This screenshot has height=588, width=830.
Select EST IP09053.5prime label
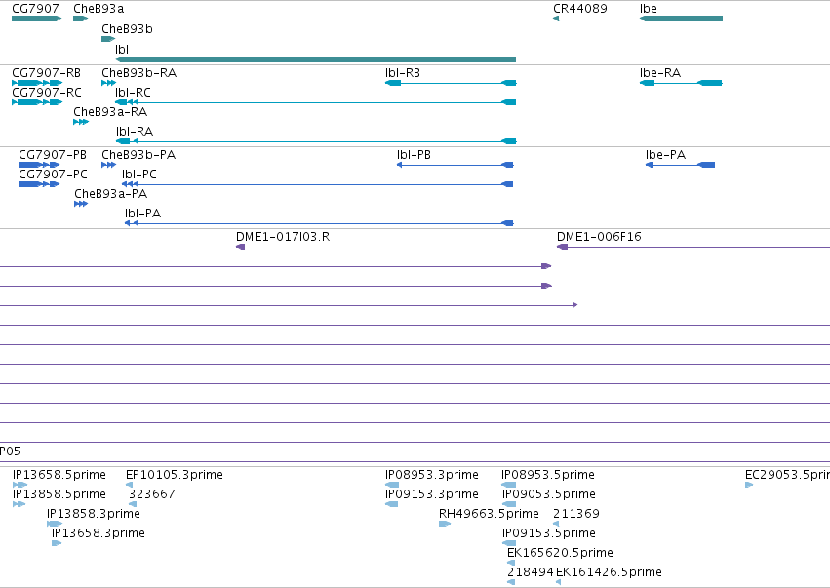point(549,494)
